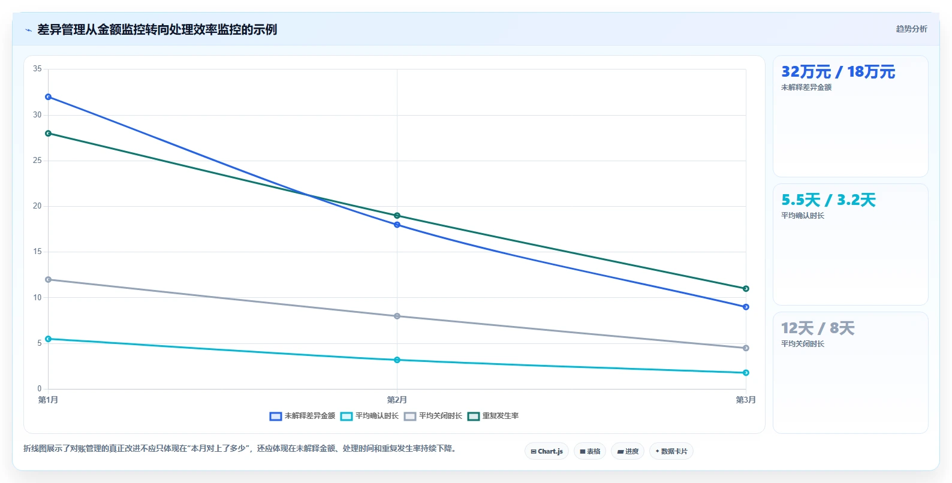Image resolution: width=952 pixels, height=483 pixels.
Task: Click the 35 y-axis label
Action: pyautogui.click(x=37, y=69)
